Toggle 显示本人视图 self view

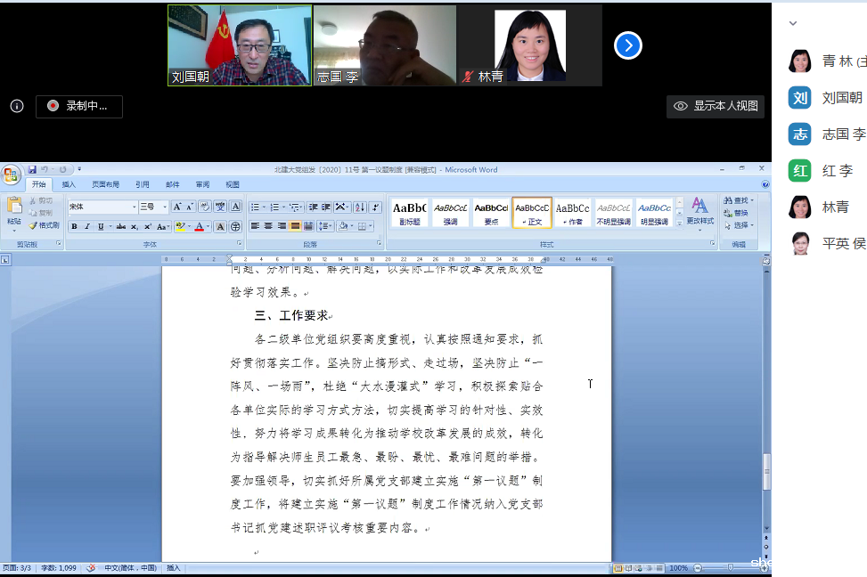716,106
